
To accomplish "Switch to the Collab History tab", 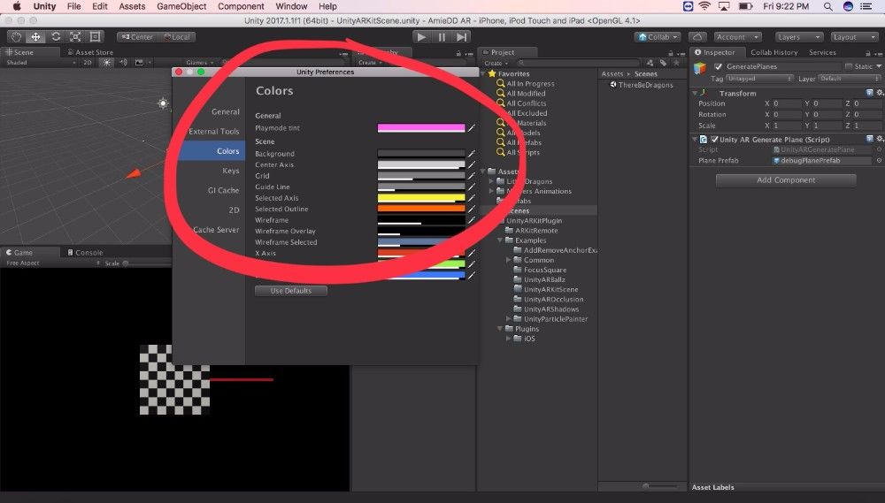I will [x=773, y=52].
